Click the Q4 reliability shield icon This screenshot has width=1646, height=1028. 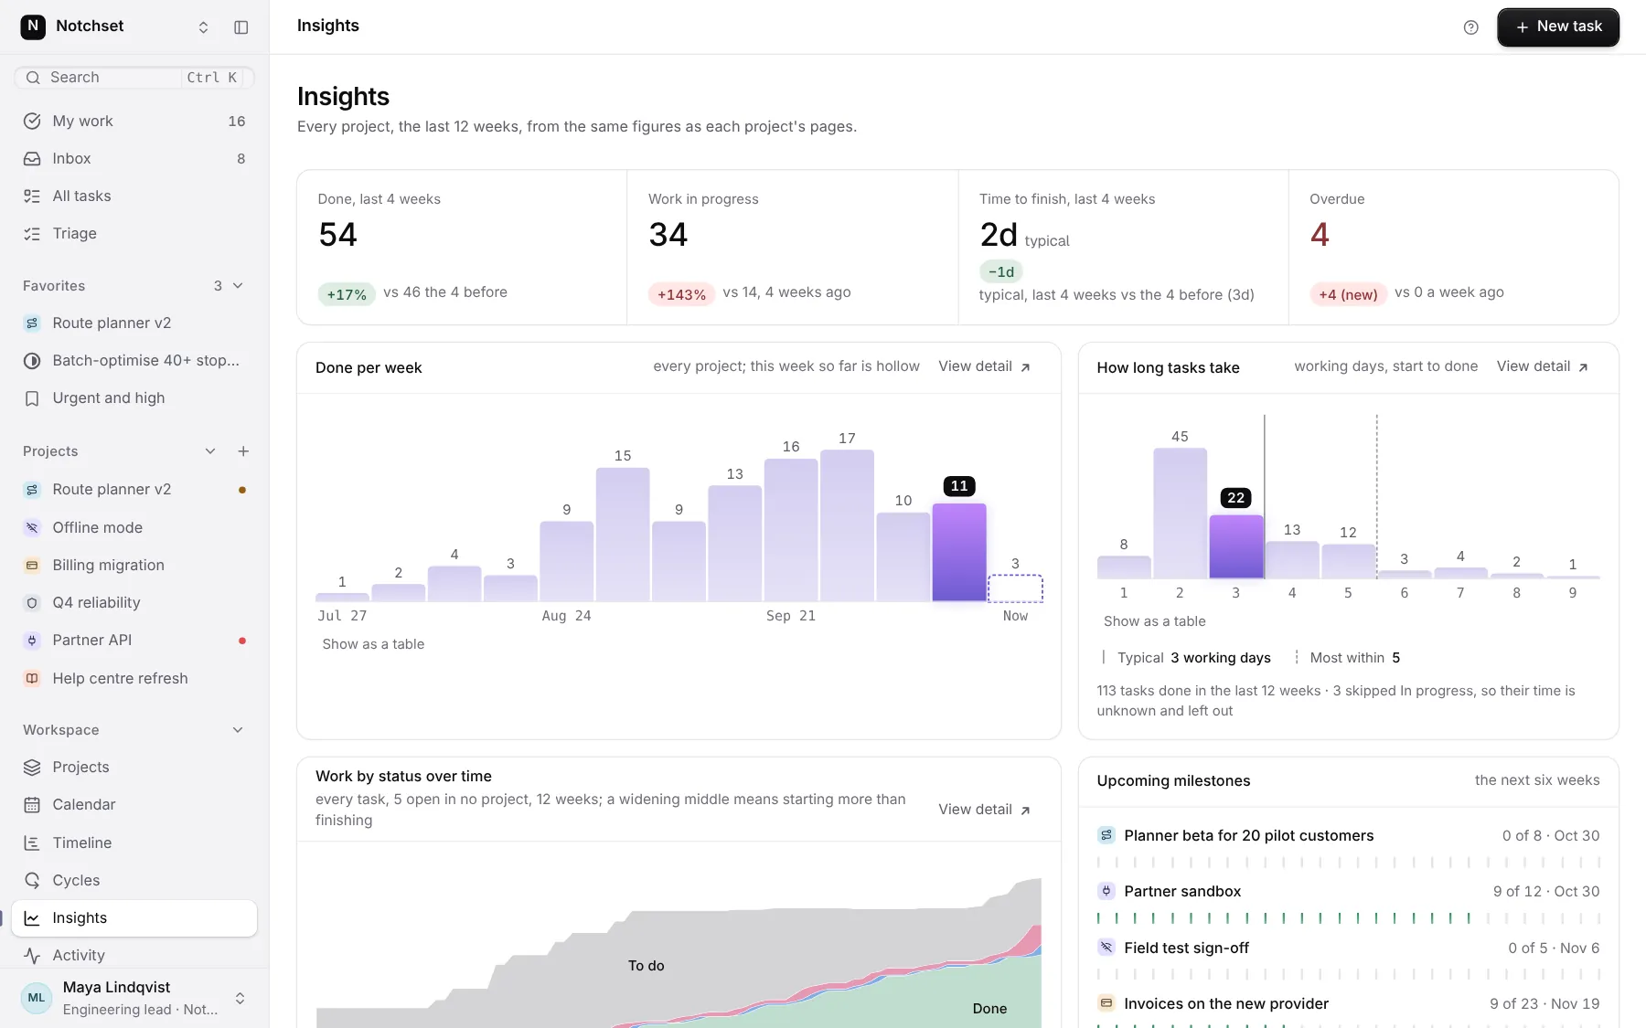(32, 603)
